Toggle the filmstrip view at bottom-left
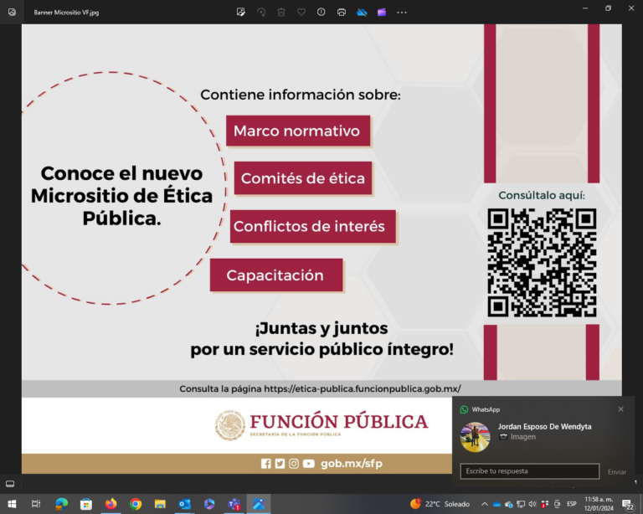 [x=10, y=484]
